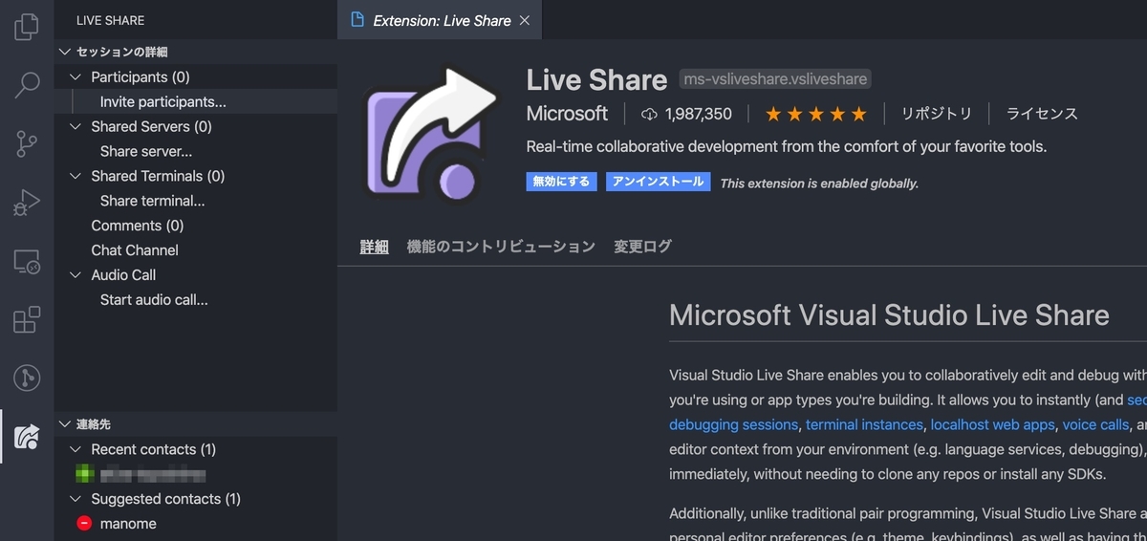Collapse the 連絡先 section
This screenshot has width=1147, height=541.
point(65,424)
